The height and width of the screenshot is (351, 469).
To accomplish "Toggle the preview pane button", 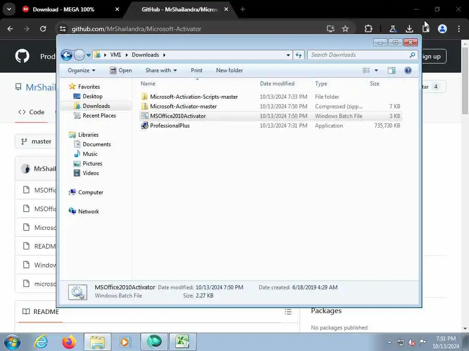I will pyautogui.click(x=392, y=70).
